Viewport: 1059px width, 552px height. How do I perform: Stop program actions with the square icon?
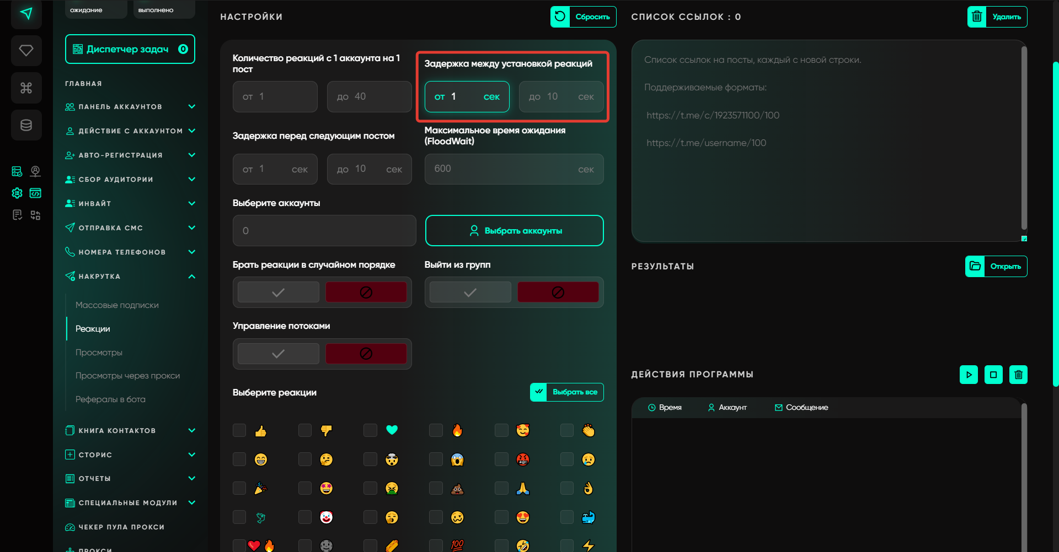point(993,375)
